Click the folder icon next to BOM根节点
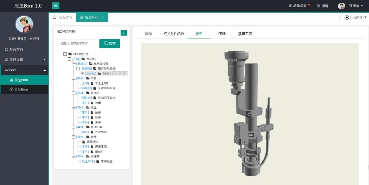Viewport: 369px width, 185px height. pos(70,54)
